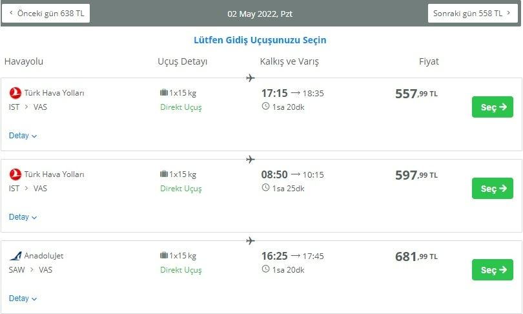Click the Fiyat column header
Image resolution: width=523 pixels, height=314 pixels.
[x=428, y=61]
